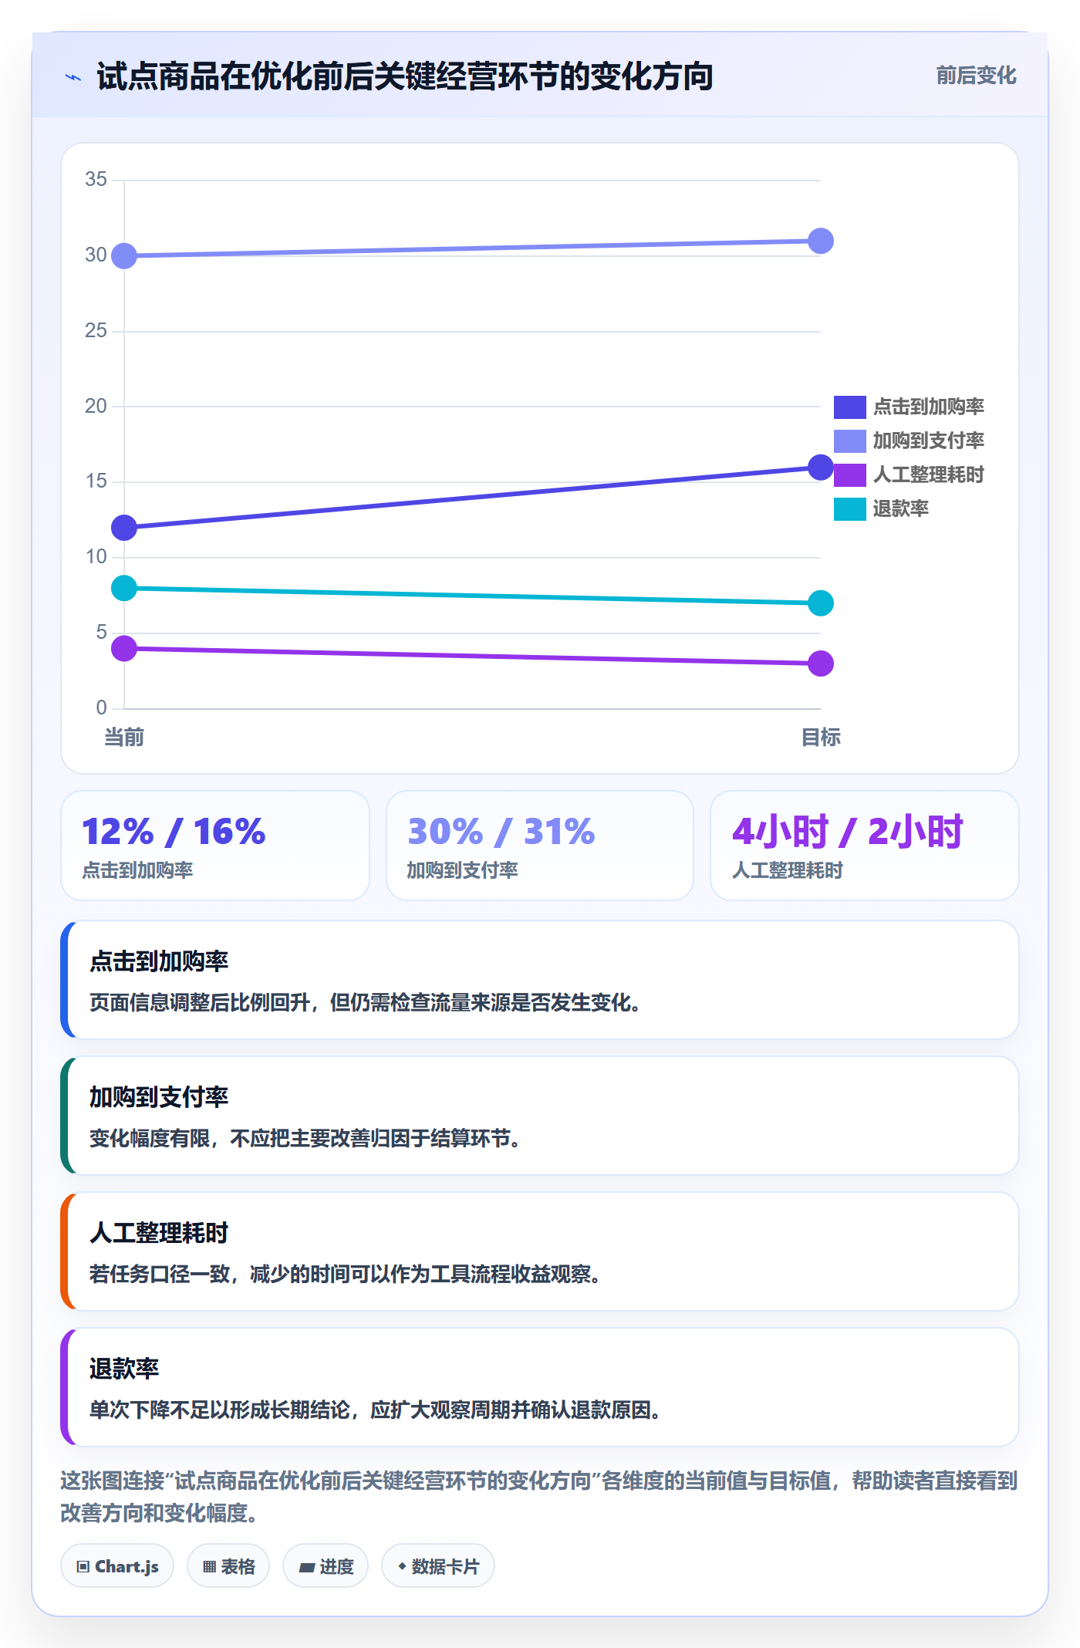Screen dimensions: 1080x1648
Task: Select the 加购到支付率 data point at 当前
Action: pos(124,255)
